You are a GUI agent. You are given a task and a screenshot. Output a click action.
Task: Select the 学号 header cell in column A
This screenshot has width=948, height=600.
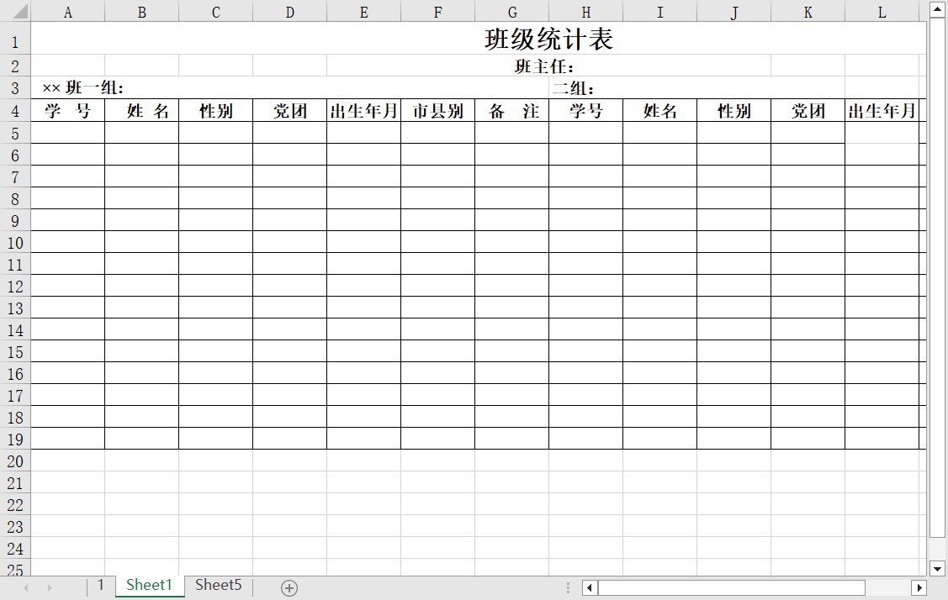tap(67, 109)
